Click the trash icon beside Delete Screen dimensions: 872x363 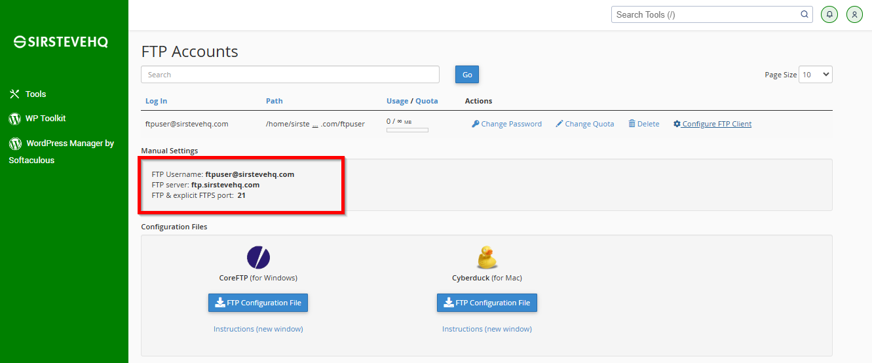coord(632,124)
